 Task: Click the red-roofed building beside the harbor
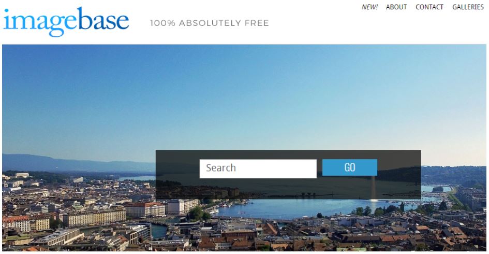point(145,209)
